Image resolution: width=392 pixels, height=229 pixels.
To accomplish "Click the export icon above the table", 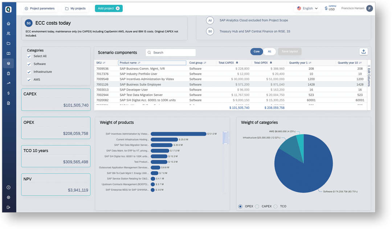I will point(363,52).
